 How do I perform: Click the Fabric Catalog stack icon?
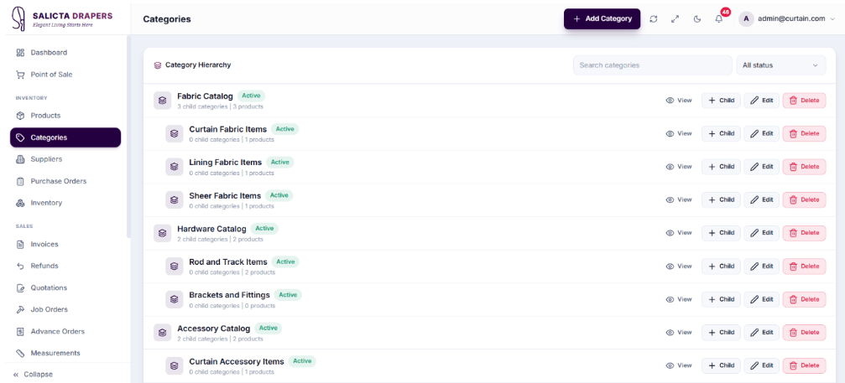click(x=162, y=100)
